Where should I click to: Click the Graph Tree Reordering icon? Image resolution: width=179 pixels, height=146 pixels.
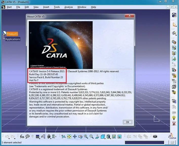pos(174,75)
